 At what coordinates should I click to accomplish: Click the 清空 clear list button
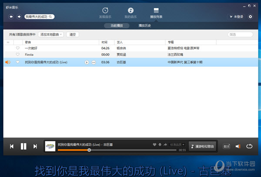(x=73, y=35)
